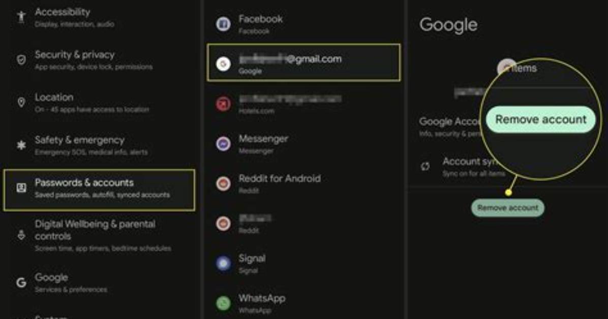Select the blurred Hotels.com account entry
Image resolution: width=608 pixels, height=319 pixels.
pos(304,104)
